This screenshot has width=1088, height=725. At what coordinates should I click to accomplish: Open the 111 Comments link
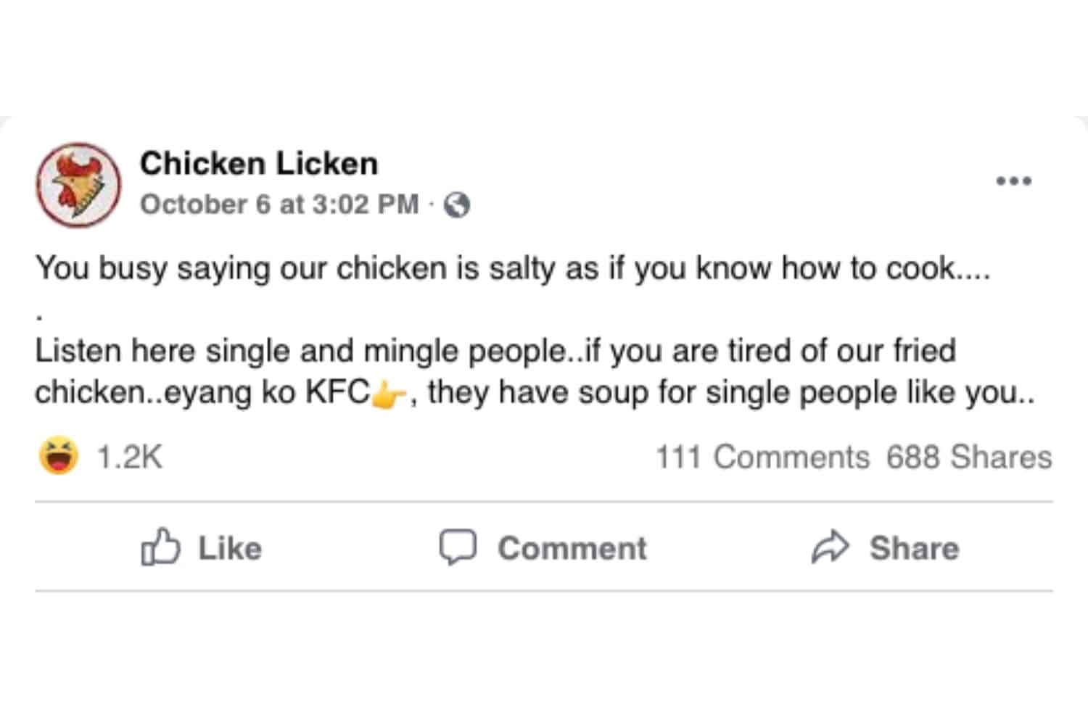coord(762,457)
